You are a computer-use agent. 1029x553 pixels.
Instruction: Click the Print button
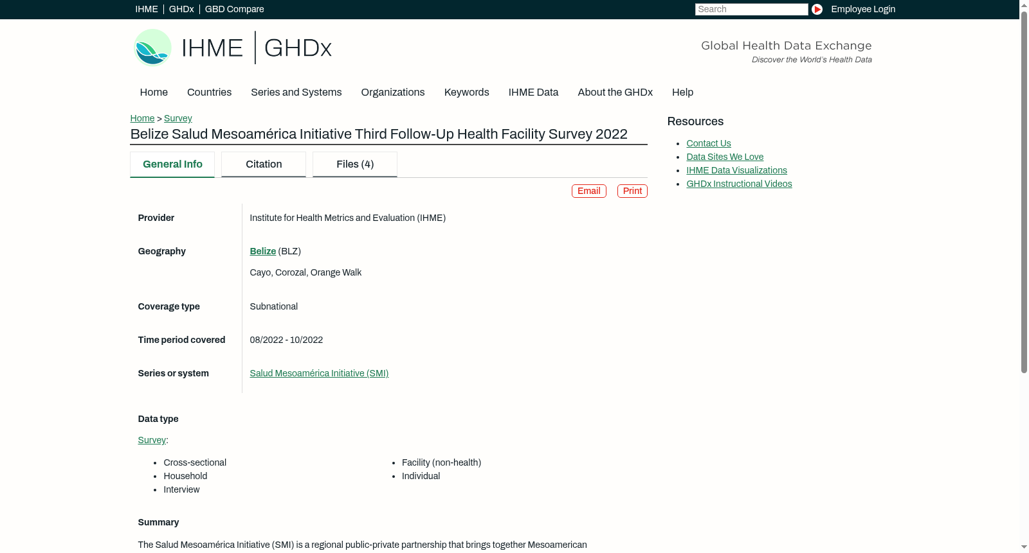point(632,191)
